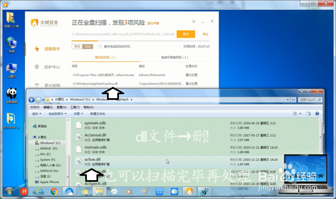
Task: Select the diaocha.exe risk item row
Action: click(x=140, y=75)
